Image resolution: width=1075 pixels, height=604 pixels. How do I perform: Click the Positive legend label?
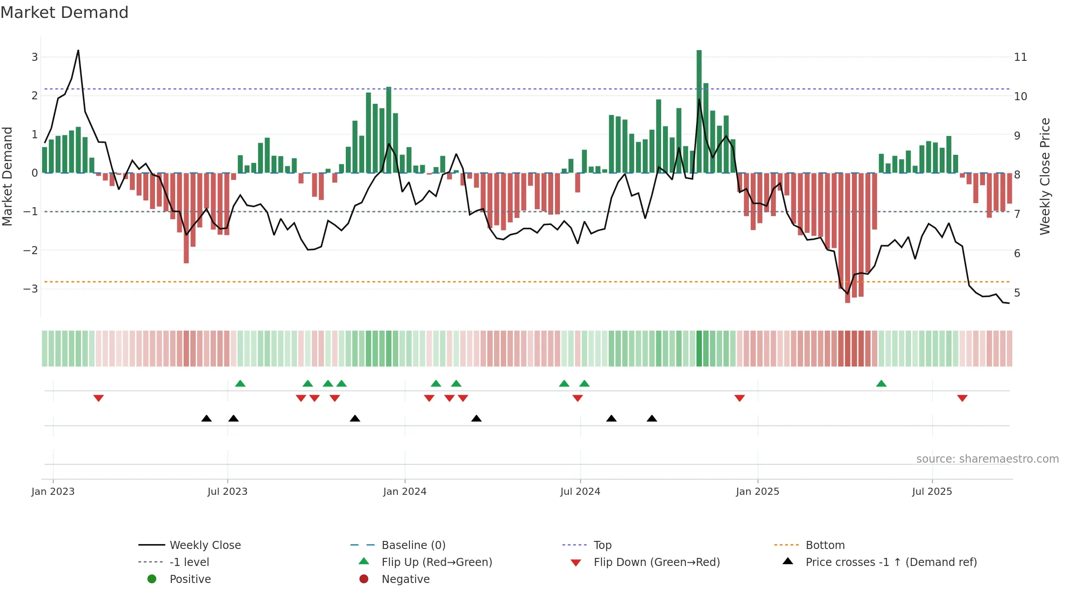click(190, 579)
